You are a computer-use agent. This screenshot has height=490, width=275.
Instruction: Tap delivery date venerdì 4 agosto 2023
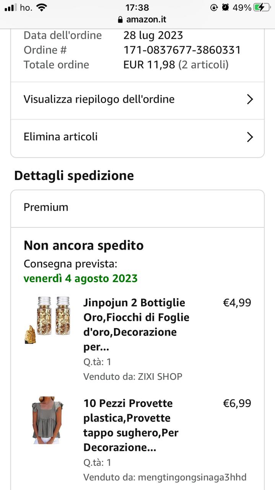tap(81, 278)
